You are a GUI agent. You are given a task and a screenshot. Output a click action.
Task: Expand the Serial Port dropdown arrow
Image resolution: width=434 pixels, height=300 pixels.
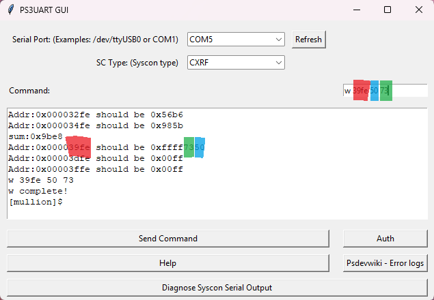[x=278, y=40]
